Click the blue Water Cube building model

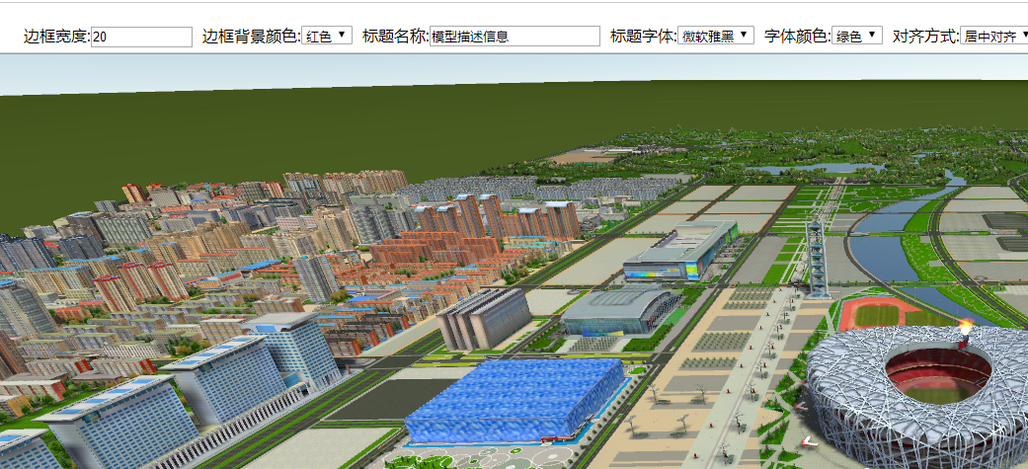514,400
